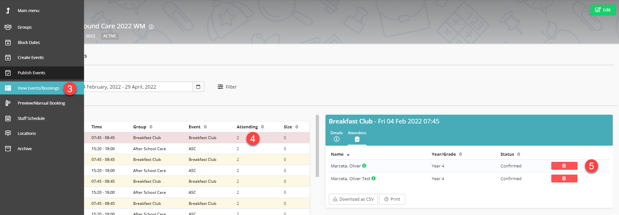619x215 pixels.
Task: Open Publish Events in sidebar
Action: coord(31,73)
